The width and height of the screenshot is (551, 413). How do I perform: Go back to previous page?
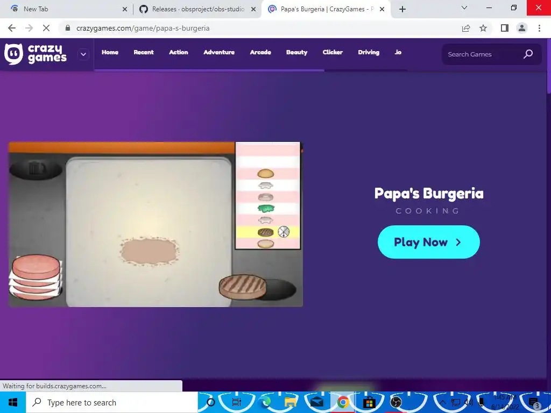point(12,28)
